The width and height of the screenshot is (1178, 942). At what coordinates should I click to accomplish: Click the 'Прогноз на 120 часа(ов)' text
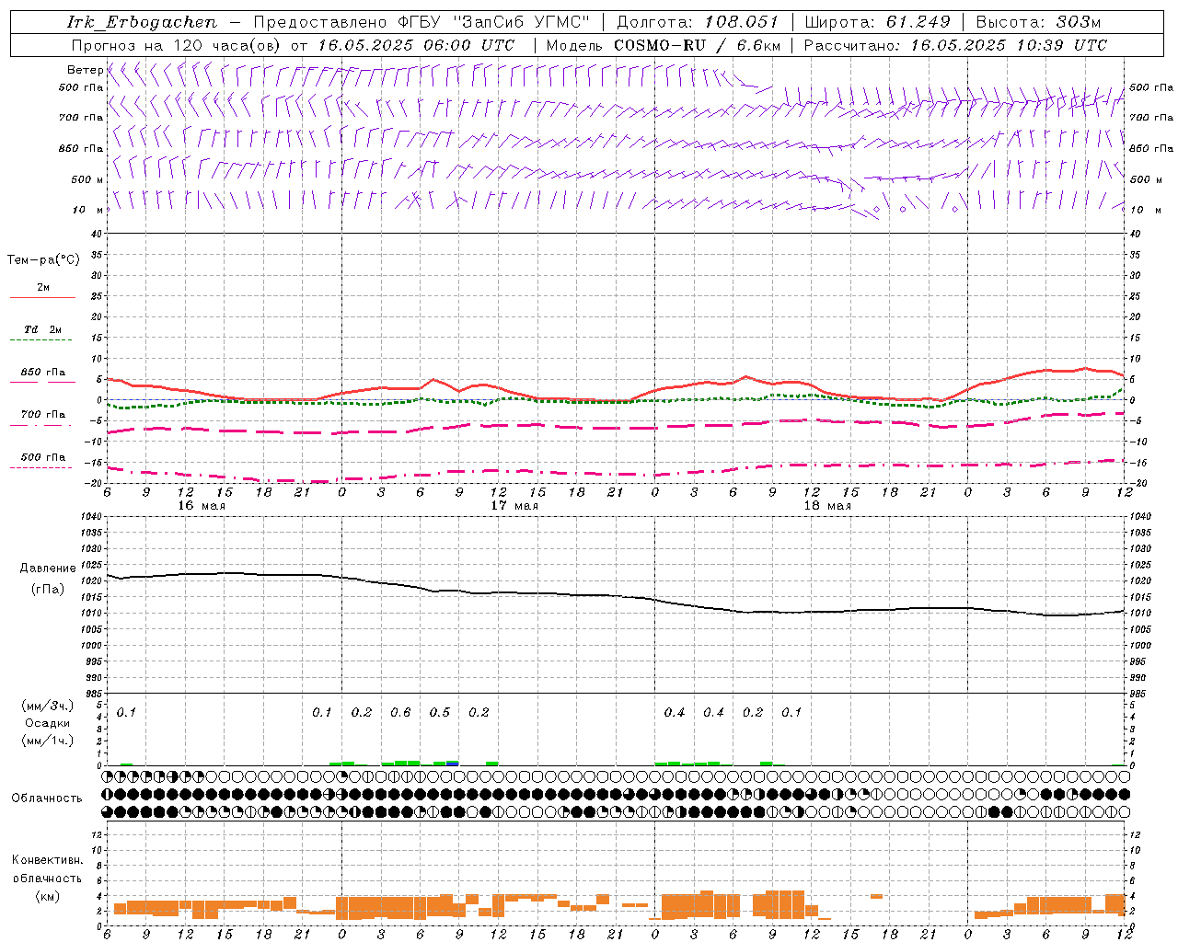[x=177, y=45]
